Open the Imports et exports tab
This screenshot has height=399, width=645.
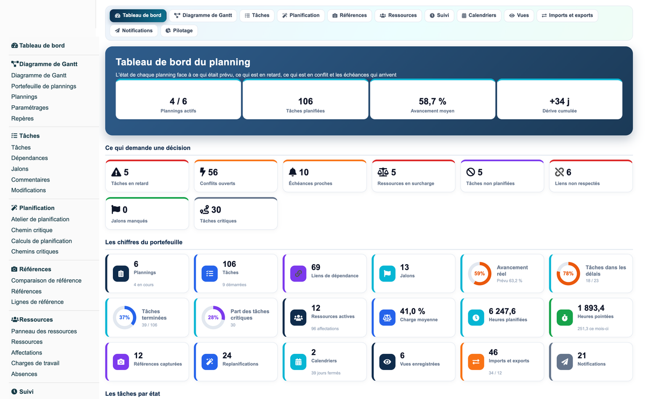(x=567, y=16)
